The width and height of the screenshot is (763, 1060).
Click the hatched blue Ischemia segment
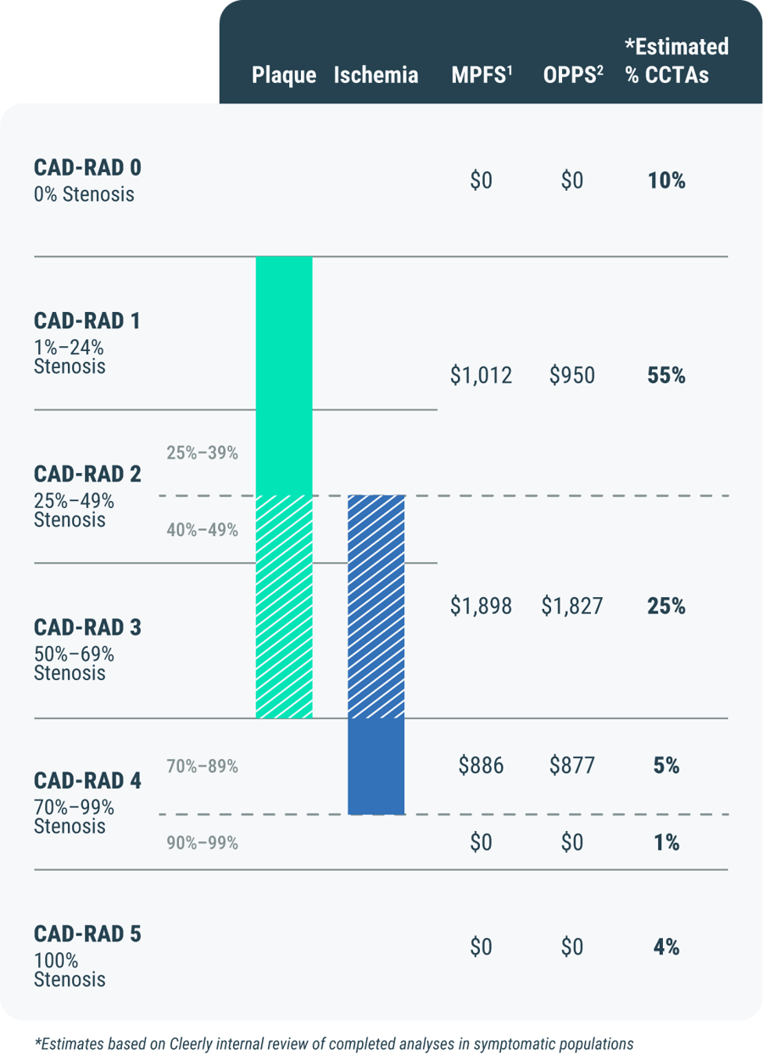coord(376,607)
